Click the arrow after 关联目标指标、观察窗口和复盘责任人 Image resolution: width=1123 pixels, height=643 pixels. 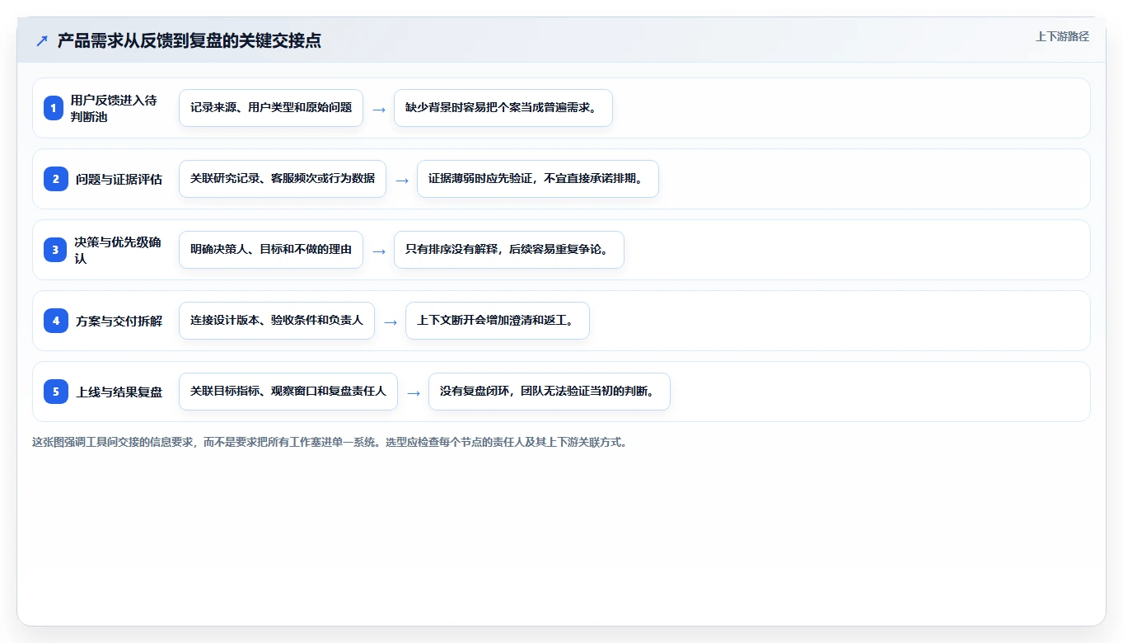(x=414, y=392)
